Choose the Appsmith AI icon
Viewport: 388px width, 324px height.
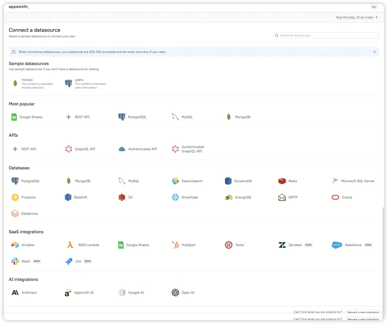tap(68, 293)
